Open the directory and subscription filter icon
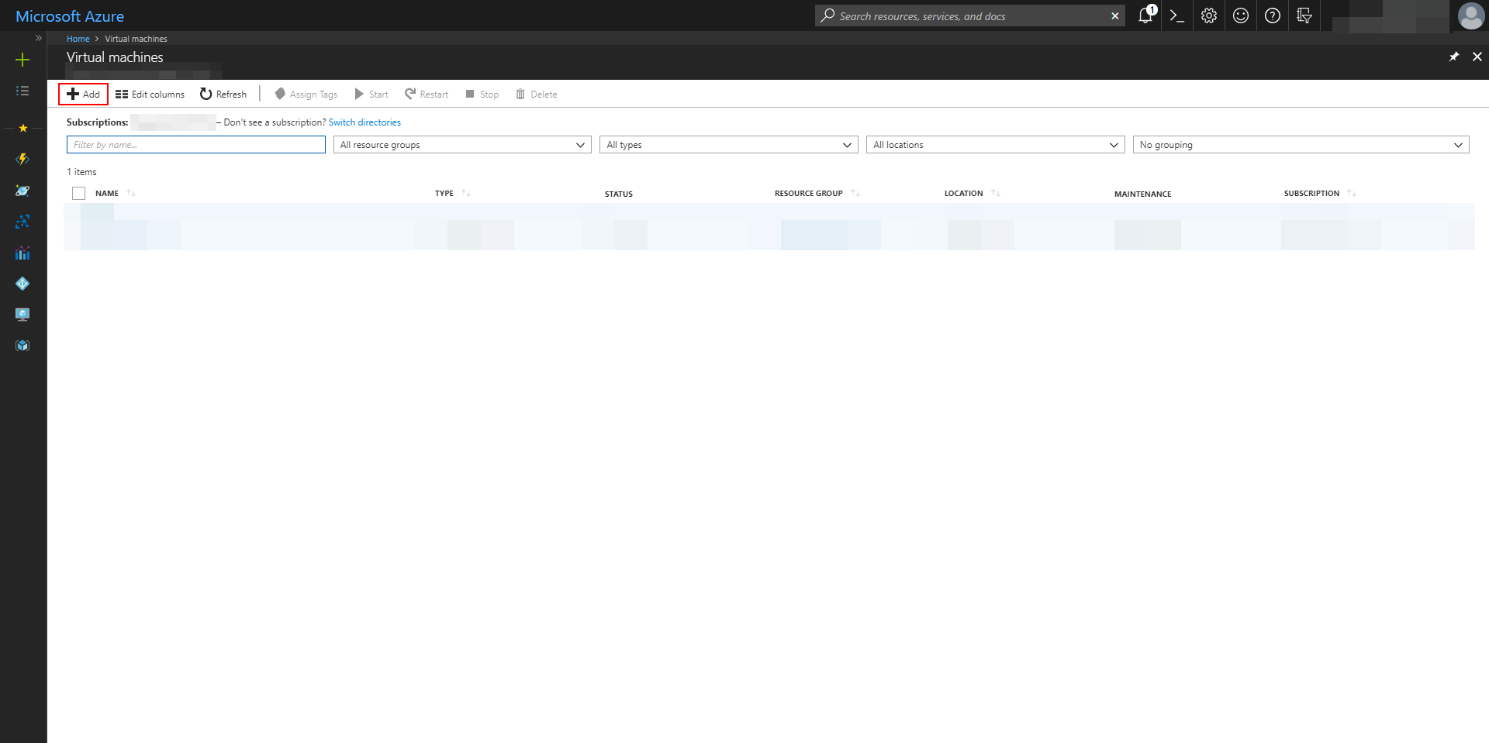Viewport: 1489px width, 743px height. point(1304,15)
